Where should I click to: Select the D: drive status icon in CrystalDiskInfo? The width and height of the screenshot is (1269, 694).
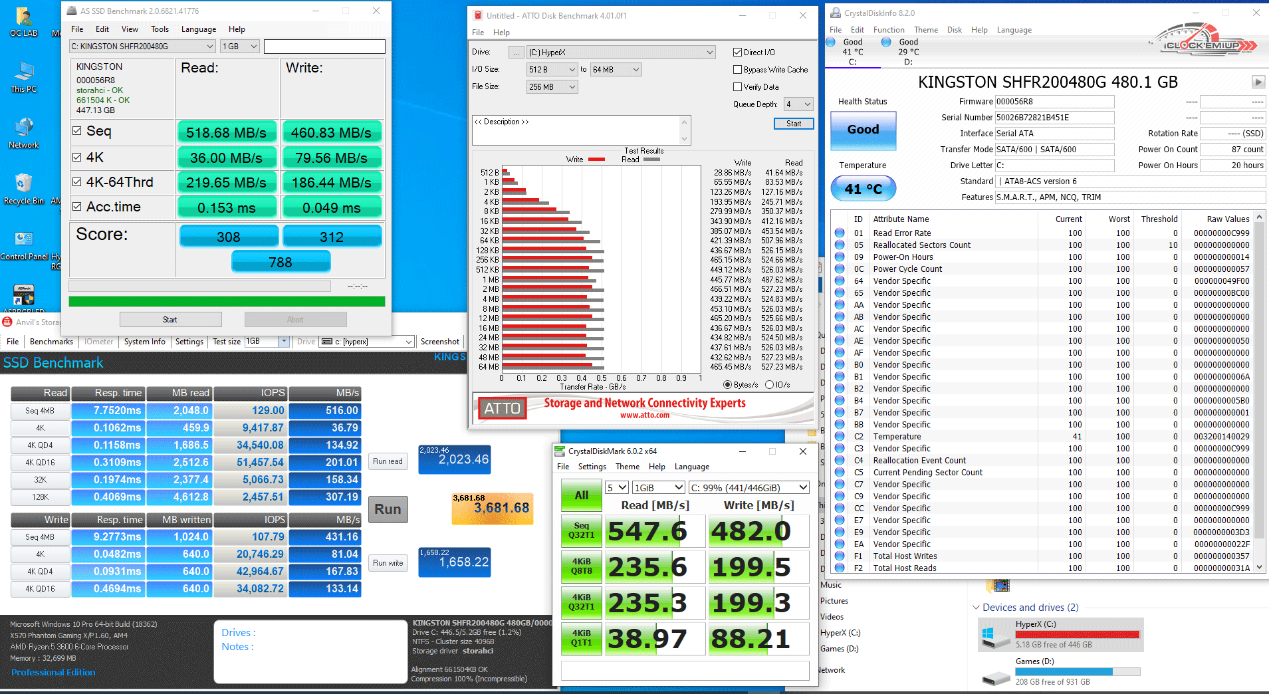(886, 43)
